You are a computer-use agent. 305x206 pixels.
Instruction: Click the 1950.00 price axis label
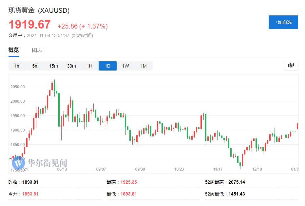click(17, 116)
